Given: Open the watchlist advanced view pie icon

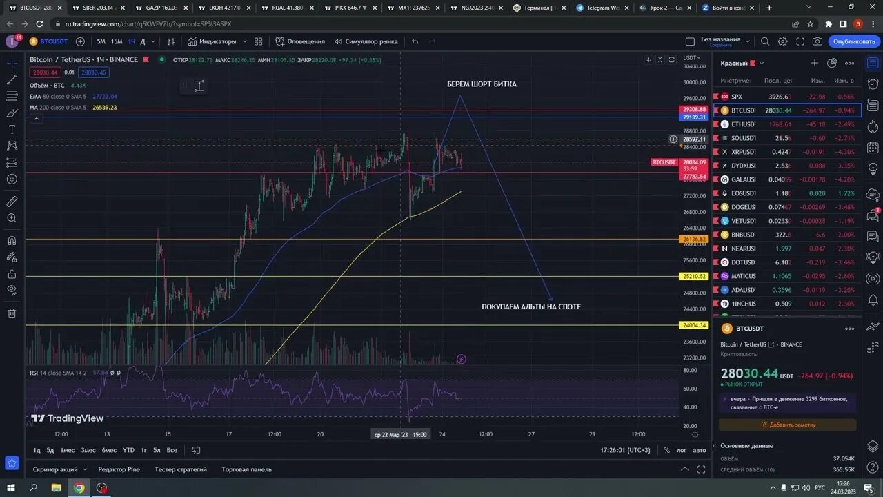Looking at the screenshot, I should click(x=832, y=63).
